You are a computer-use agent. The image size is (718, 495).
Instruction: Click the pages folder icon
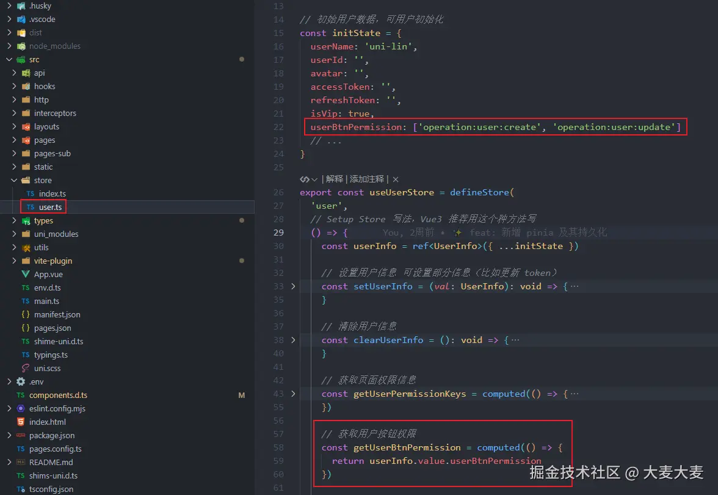[x=26, y=140]
